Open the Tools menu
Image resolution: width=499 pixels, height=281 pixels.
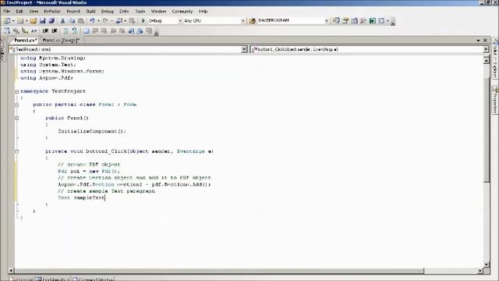click(140, 11)
